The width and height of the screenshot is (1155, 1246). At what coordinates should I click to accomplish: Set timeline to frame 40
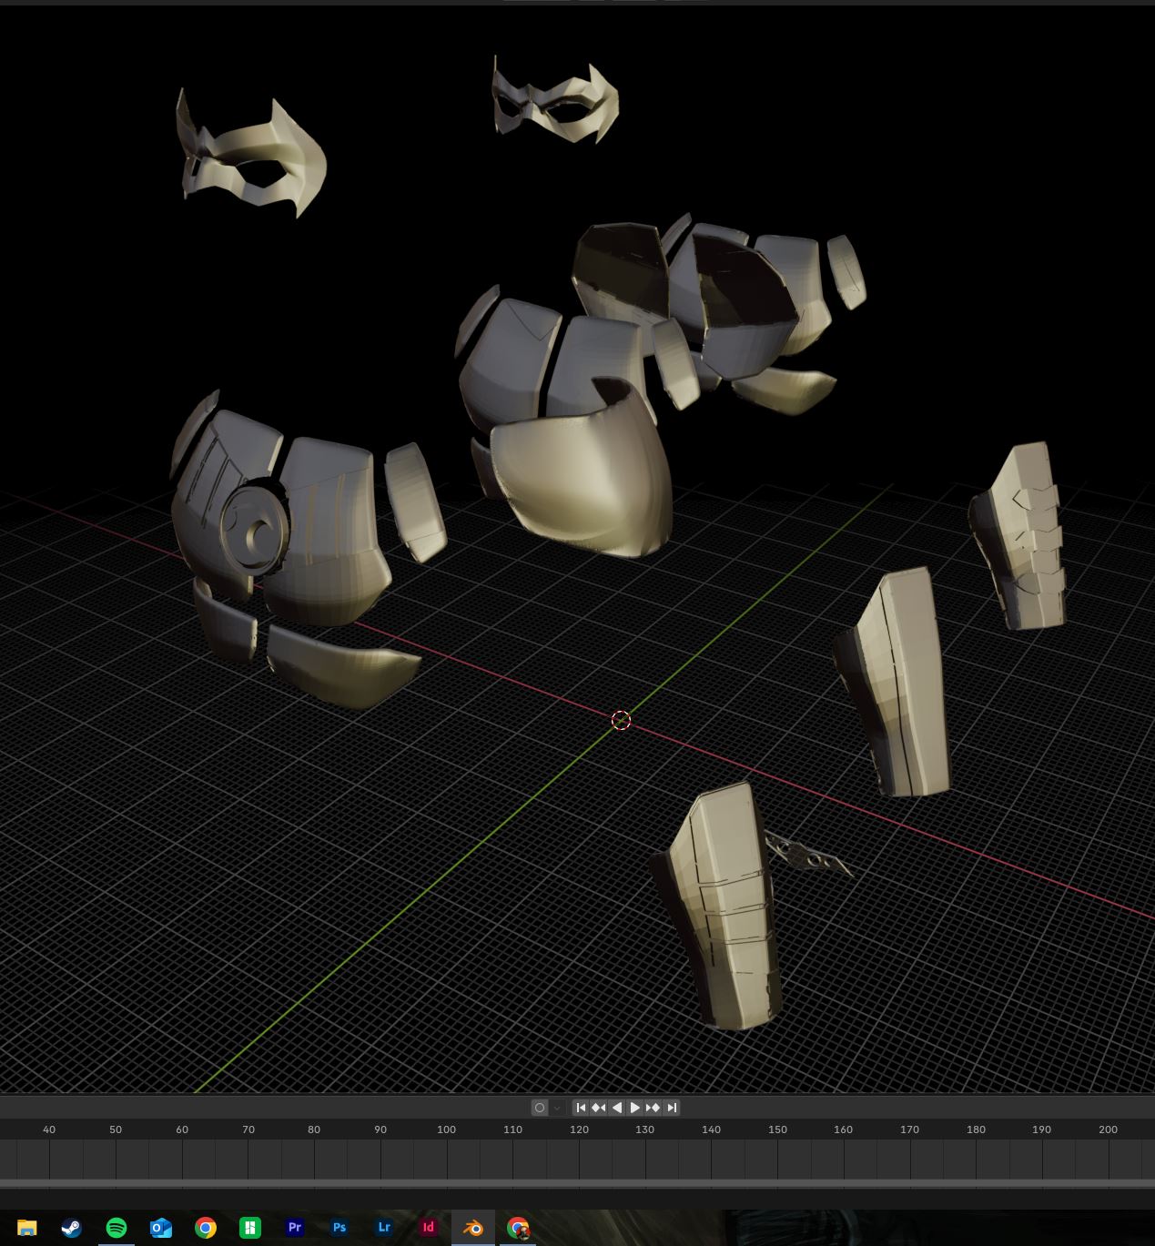click(x=49, y=1130)
